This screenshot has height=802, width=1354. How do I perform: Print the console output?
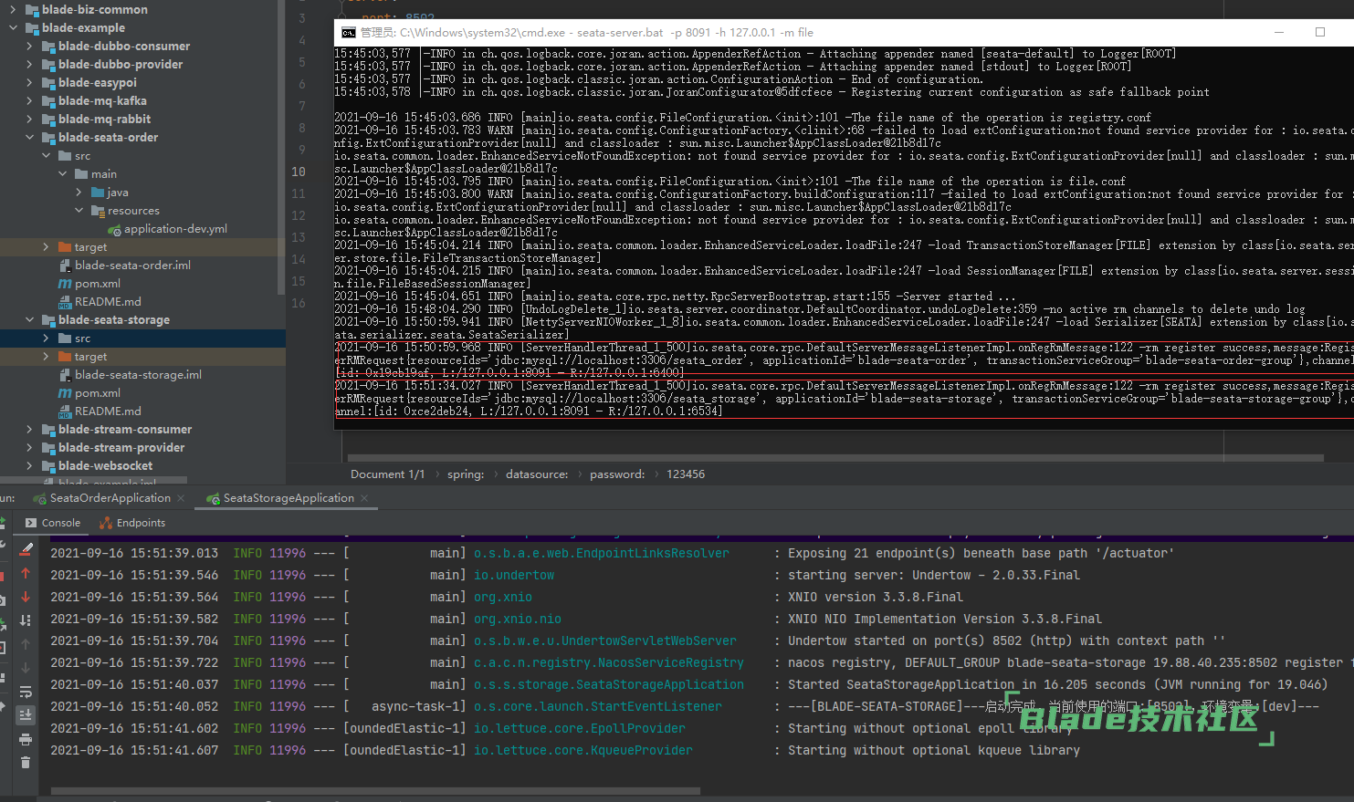pyautogui.click(x=26, y=739)
